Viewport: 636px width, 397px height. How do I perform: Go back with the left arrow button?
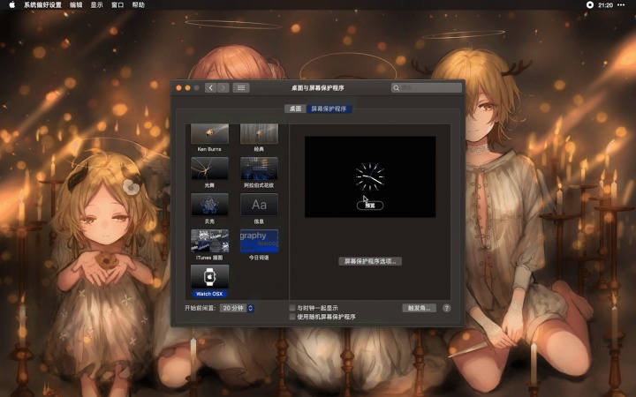tap(210, 87)
